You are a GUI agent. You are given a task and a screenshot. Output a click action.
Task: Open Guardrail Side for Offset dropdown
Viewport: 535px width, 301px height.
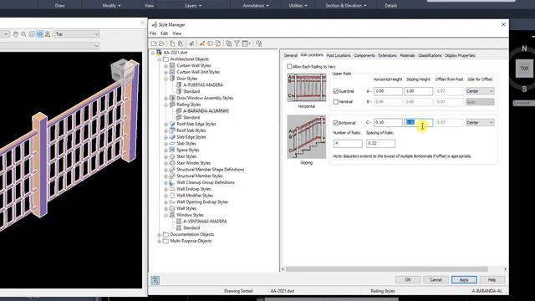coord(480,91)
